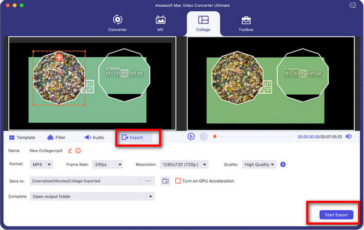Click the info icon beside the collage name

tap(79, 150)
